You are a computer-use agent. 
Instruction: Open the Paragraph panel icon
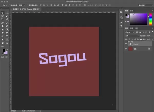[121, 26]
